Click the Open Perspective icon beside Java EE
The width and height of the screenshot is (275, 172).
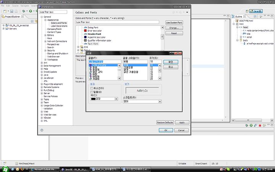[x=247, y=11]
